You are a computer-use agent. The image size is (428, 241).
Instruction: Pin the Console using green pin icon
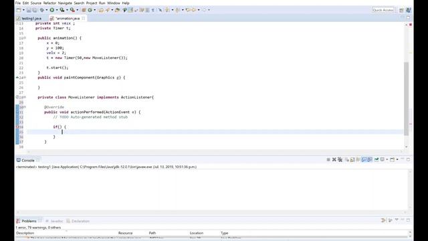point(377,159)
